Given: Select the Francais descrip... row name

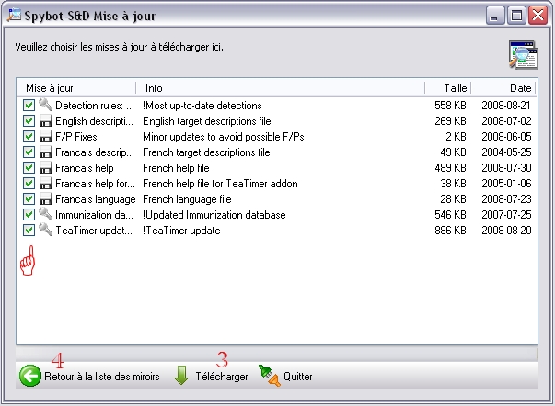Looking at the screenshot, I should [95, 152].
